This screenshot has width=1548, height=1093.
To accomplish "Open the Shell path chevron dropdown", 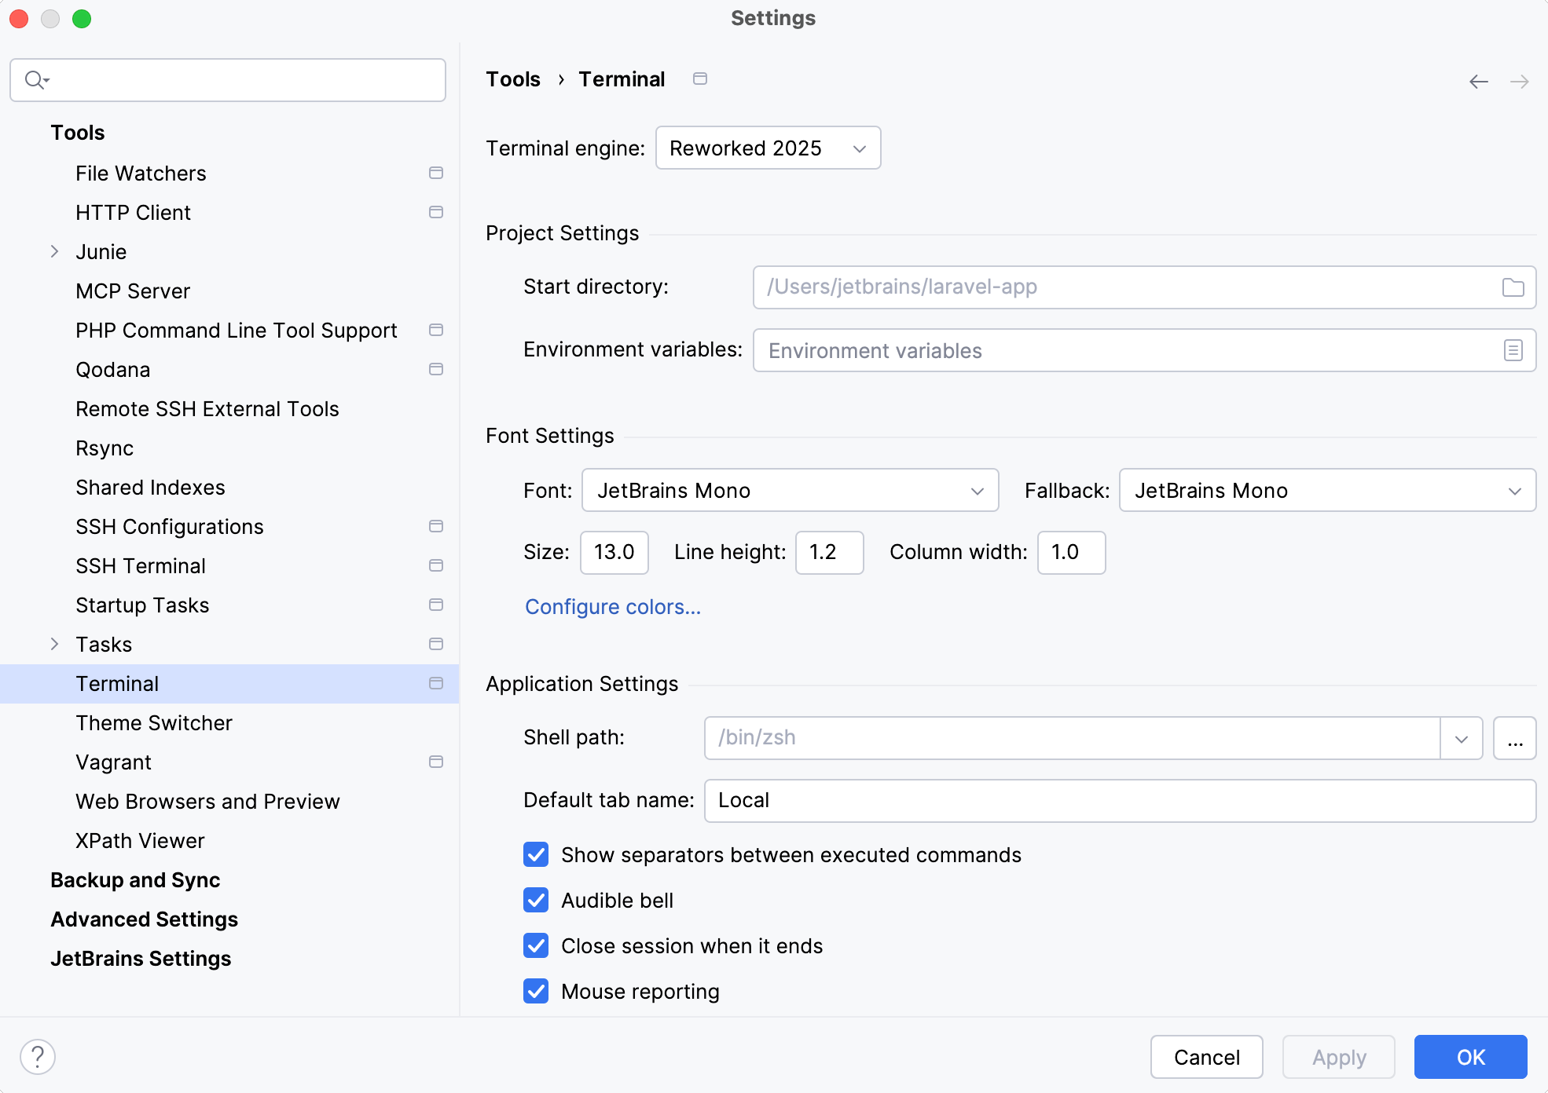I will pyautogui.click(x=1461, y=738).
